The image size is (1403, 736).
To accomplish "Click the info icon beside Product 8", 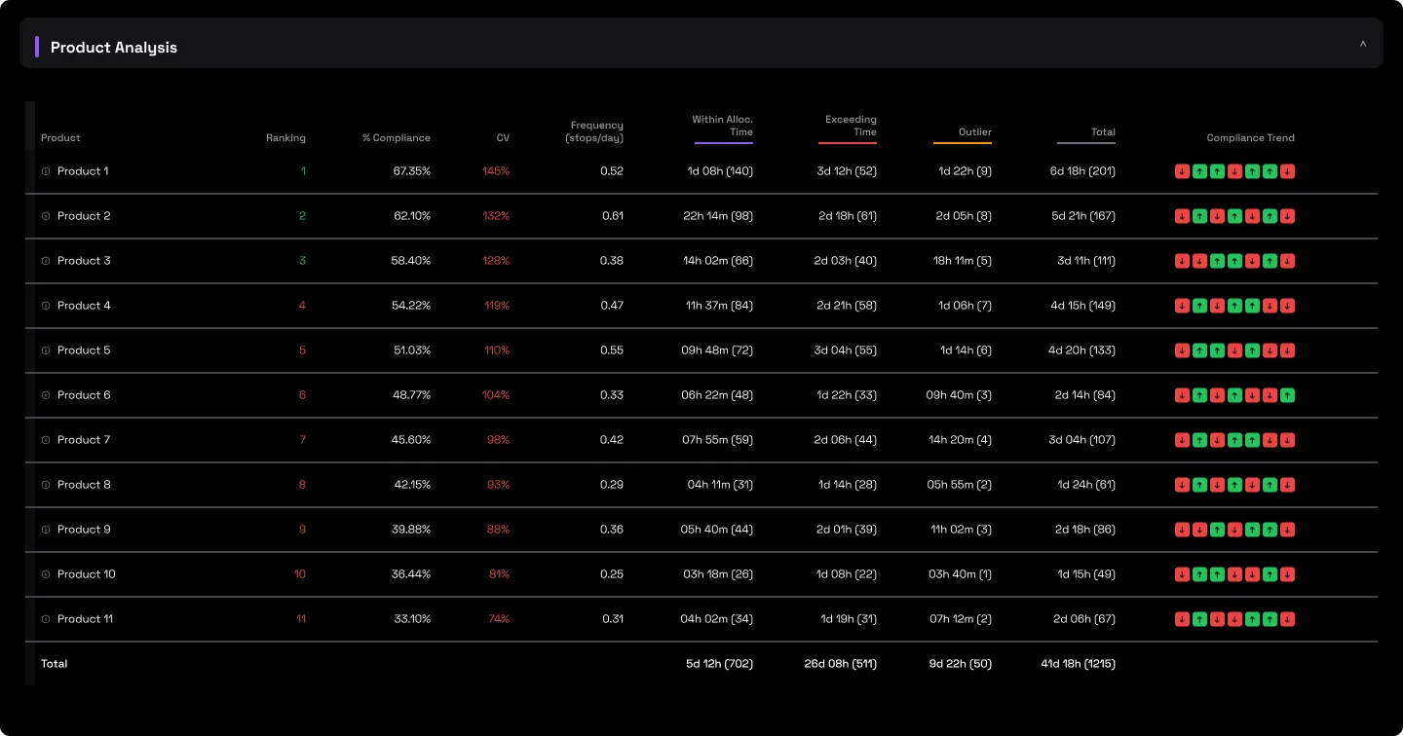I will [x=46, y=485].
